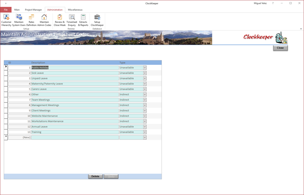Open Type dropdown for Team Meetings
This screenshot has height=195, width=304.
(144, 100)
